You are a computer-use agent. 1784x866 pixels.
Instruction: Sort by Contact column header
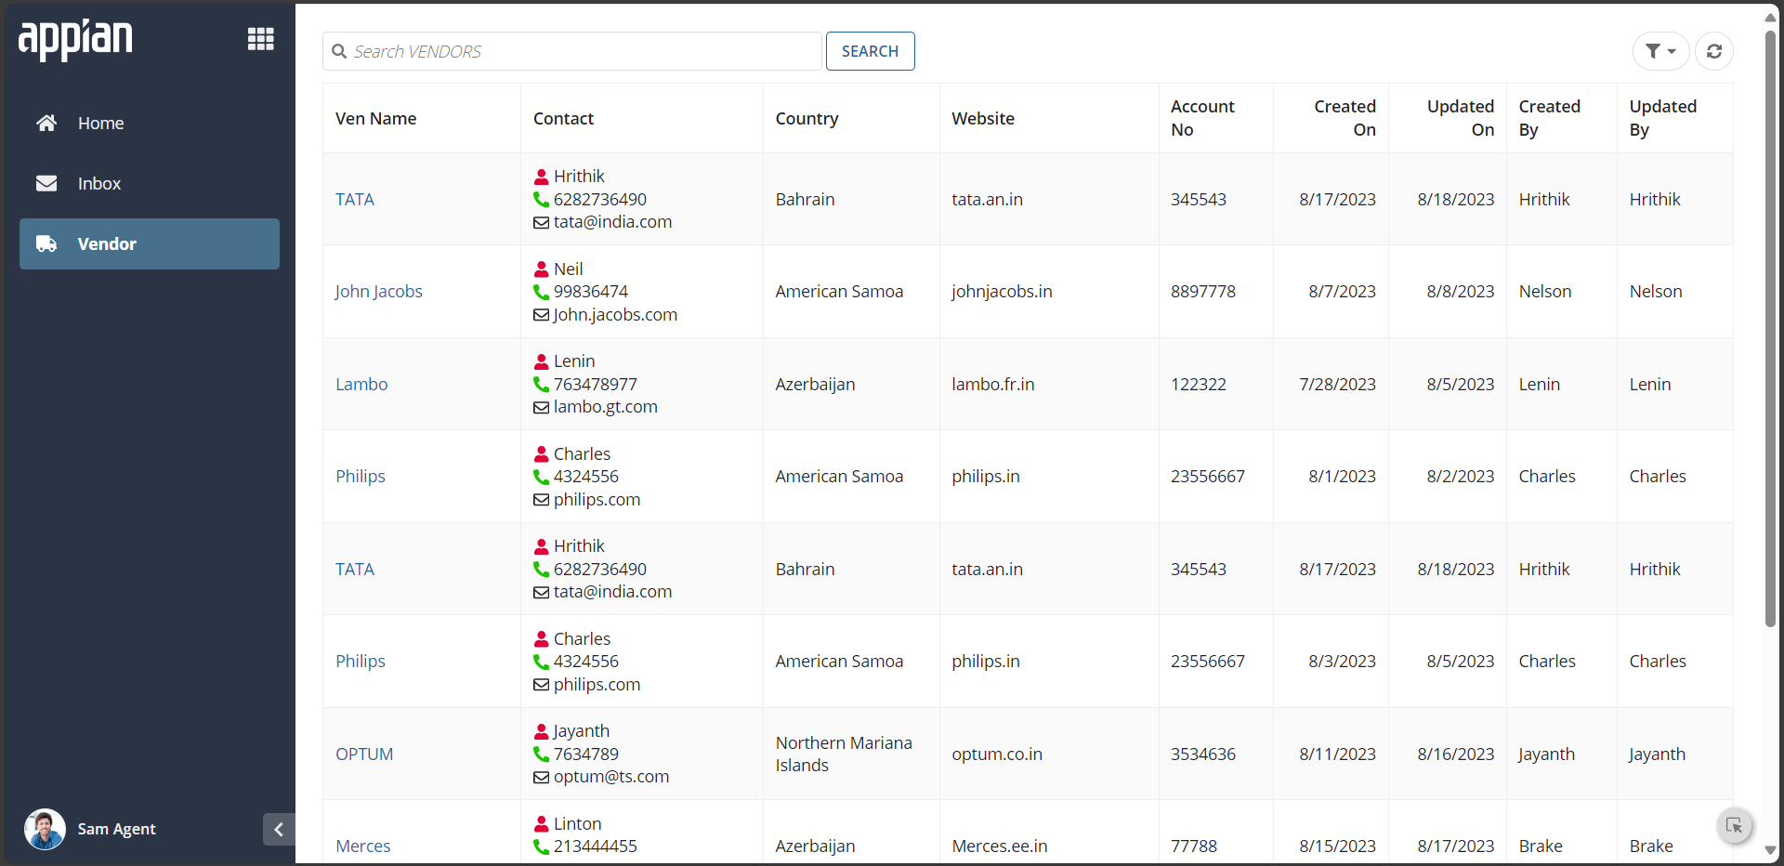[x=563, y=118]
